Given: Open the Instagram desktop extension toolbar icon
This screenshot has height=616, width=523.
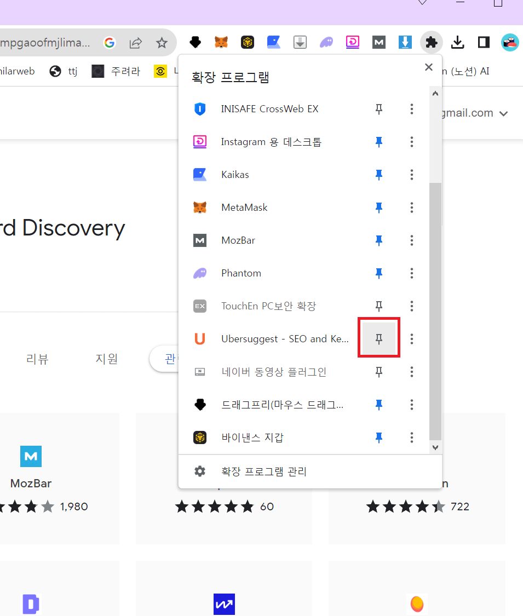Looking at the screenshot, I should click(x=353, y=42).
